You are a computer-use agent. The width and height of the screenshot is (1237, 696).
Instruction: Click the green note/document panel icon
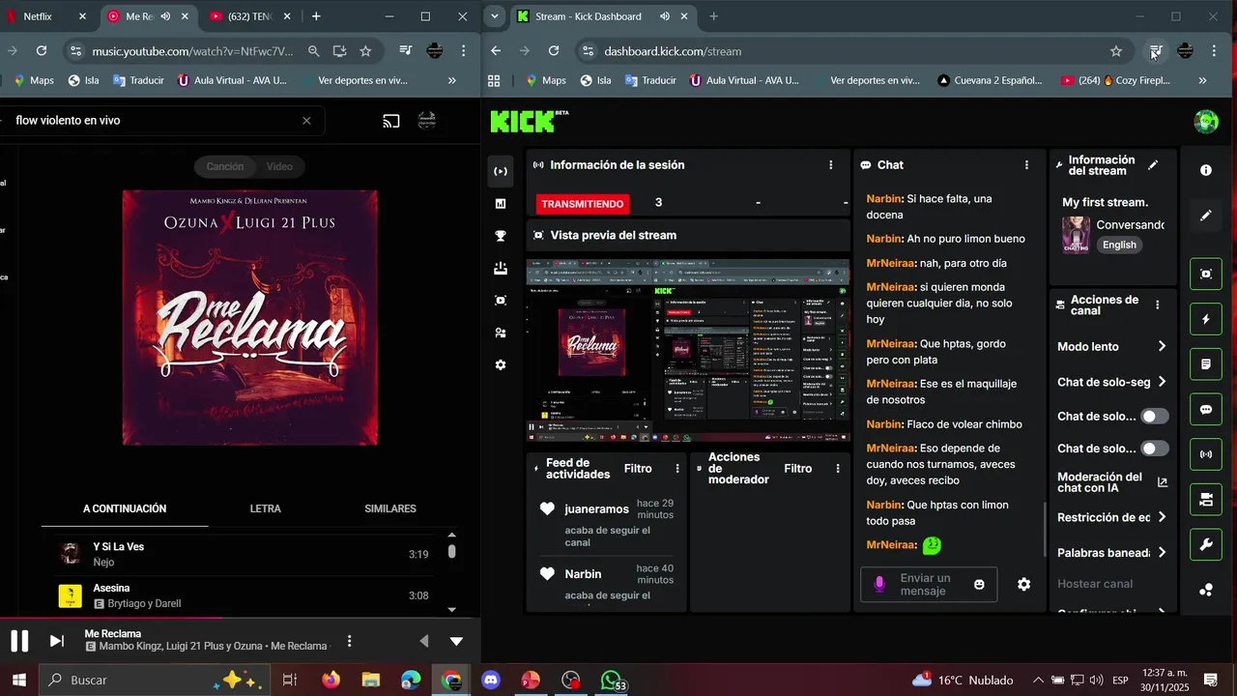click(1206, 364)
